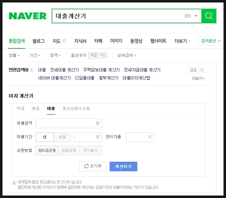Collapse the 검색옵션 panel

[x=211, y=41]
